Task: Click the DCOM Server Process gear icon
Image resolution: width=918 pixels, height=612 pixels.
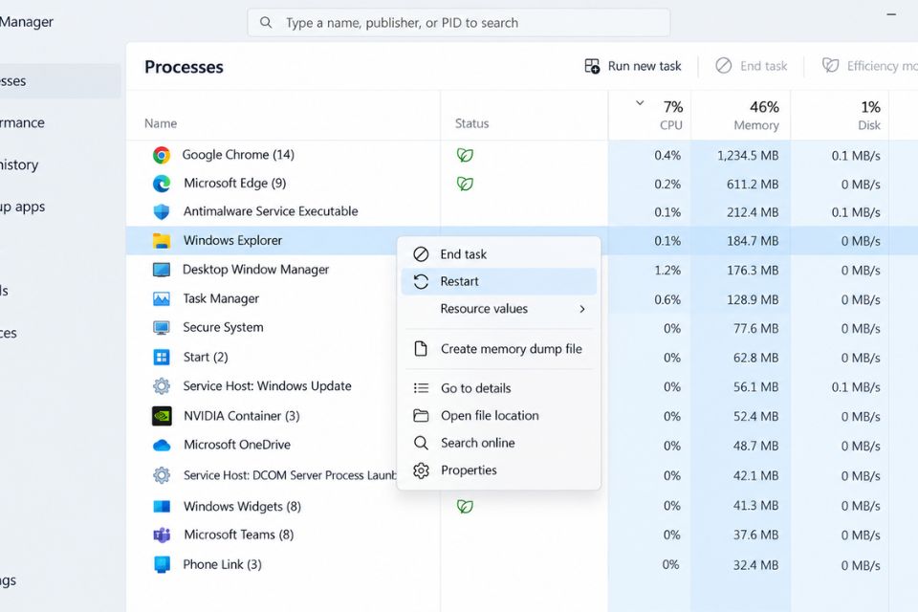Action: click(x=162, y=475)
